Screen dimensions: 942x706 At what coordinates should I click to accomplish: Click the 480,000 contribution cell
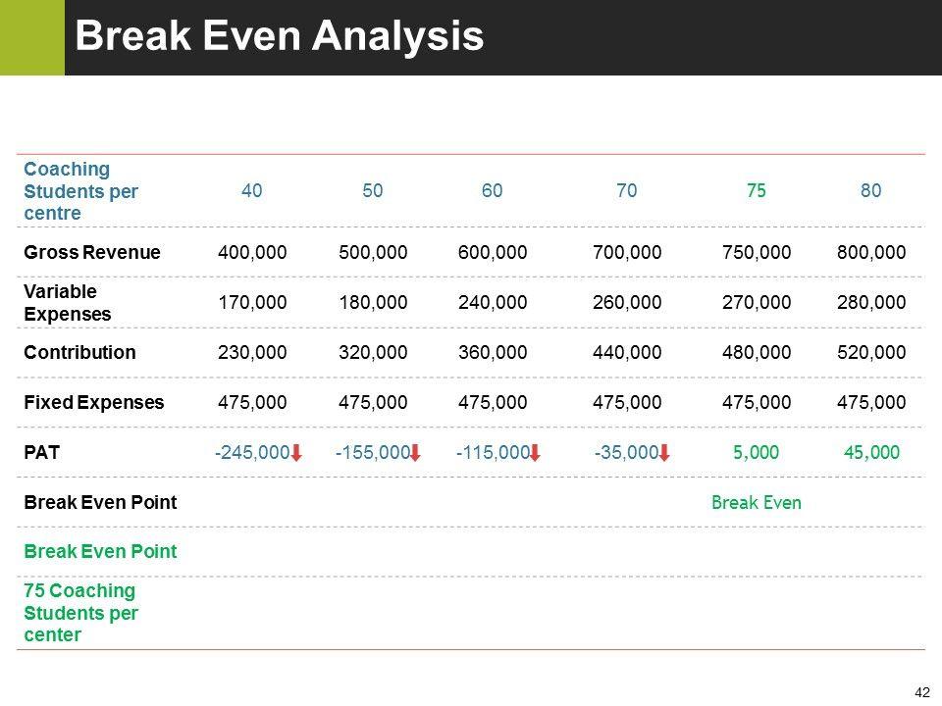coord(757,352)
